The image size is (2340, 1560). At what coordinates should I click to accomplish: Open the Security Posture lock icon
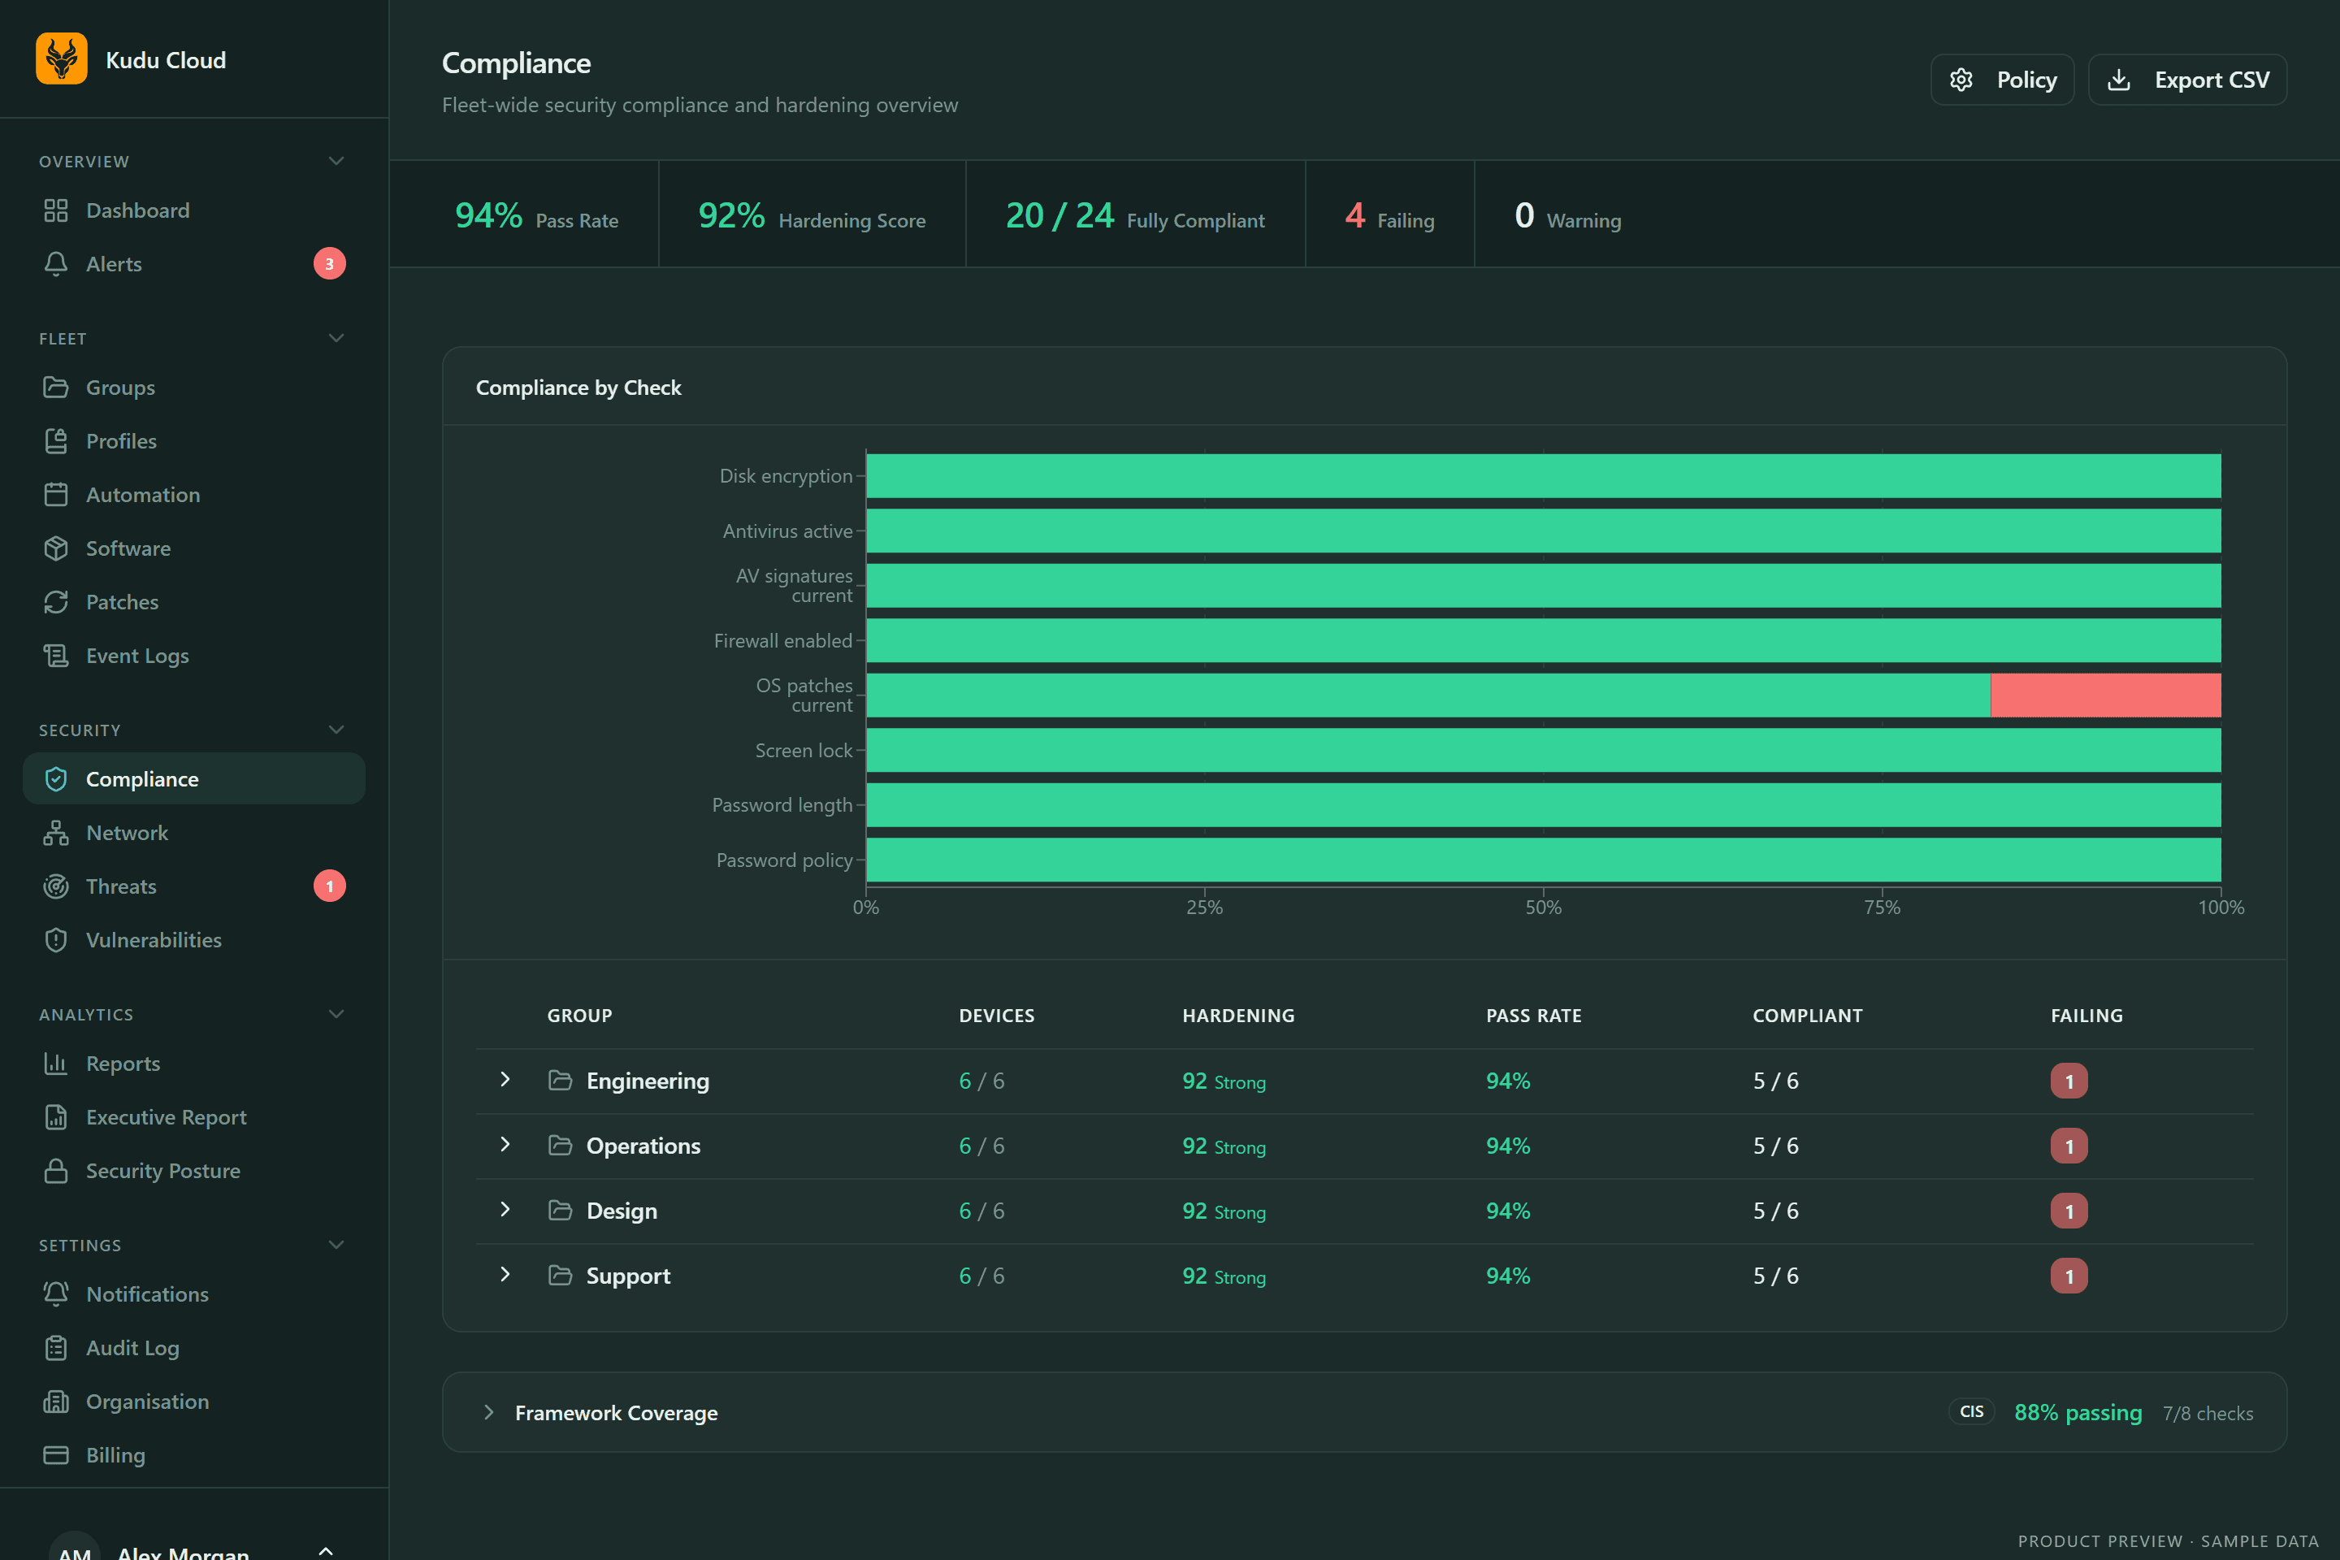[56, 1171]
